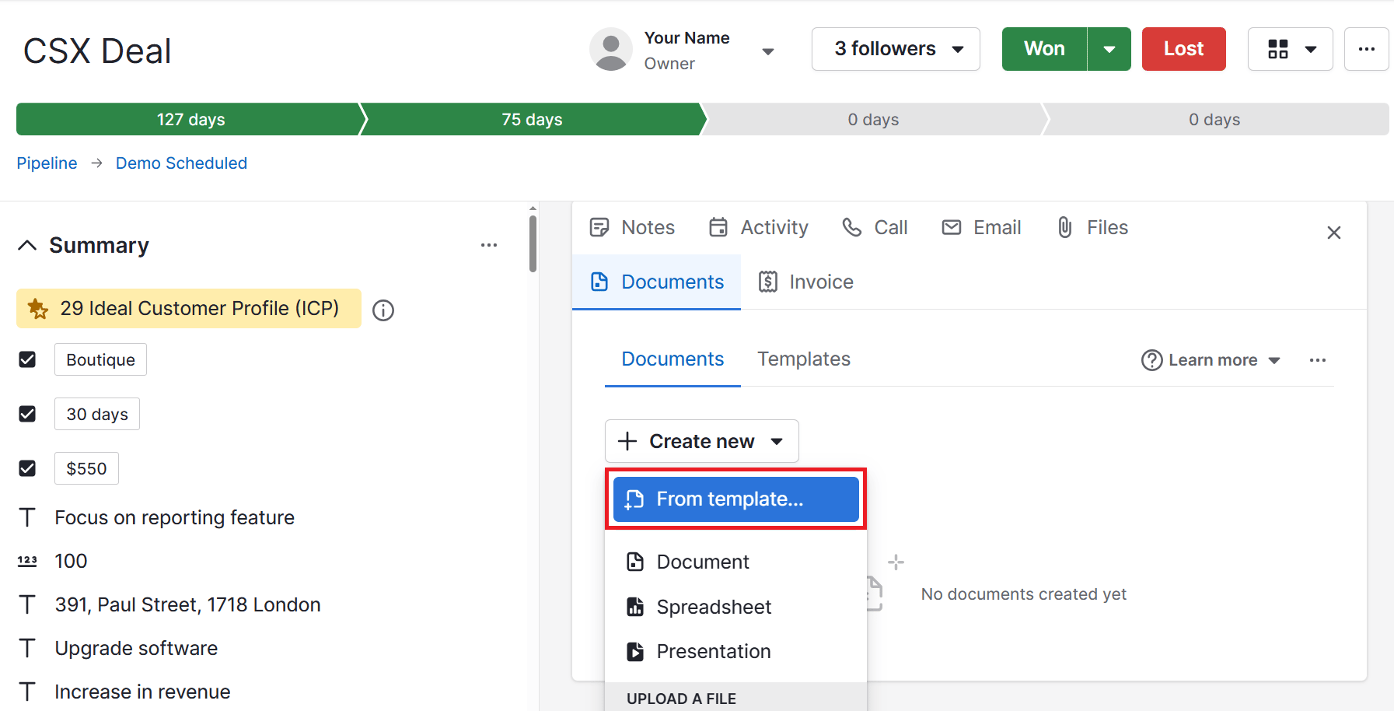The height and width of the screenshot is (711, 1394).
Task: Collapse the Summary section
Action: click(x=27, y=245)
